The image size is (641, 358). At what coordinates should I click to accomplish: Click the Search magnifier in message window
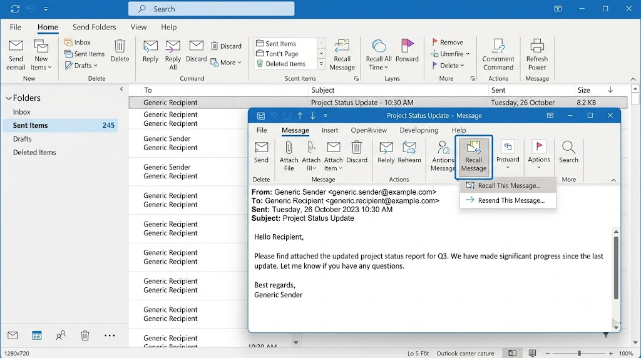(568, 147)
